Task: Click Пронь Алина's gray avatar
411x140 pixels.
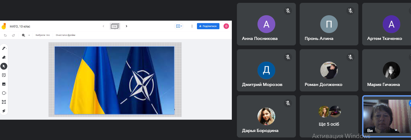Action: pos(329,24)
